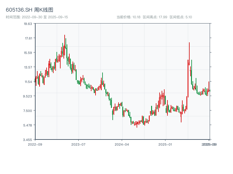This screenshot has width=233, height=174.
Task: Click the 2023-07 x-axis label
Action: click(78, 144)
